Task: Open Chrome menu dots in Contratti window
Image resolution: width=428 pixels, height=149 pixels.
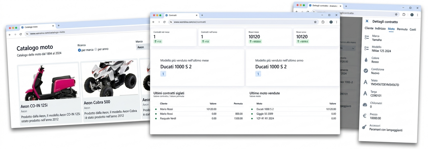Action: [x=337, y=22]
